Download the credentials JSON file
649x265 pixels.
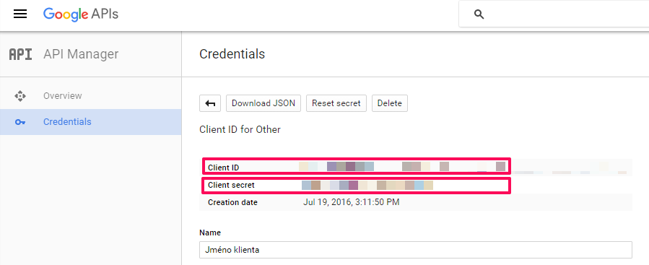[263, 103]
